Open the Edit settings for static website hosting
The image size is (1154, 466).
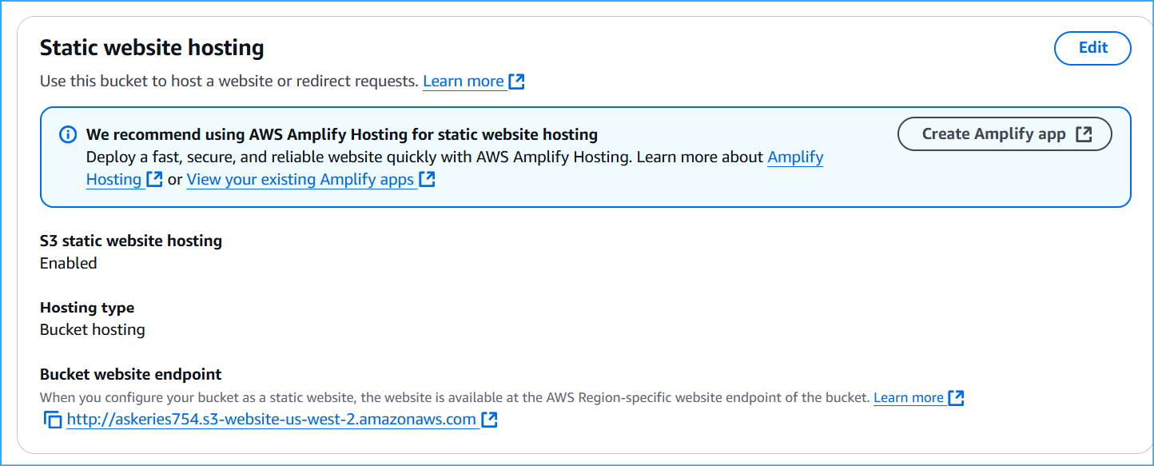point(1092,48)
